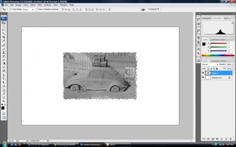Select the Brush tool
This screenshot has width=236, height=147.
click(4, 49)
